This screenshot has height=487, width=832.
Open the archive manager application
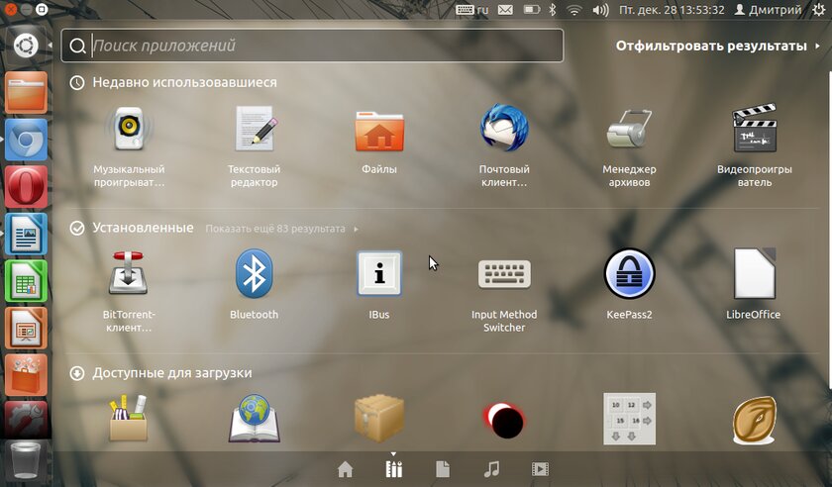629,130
